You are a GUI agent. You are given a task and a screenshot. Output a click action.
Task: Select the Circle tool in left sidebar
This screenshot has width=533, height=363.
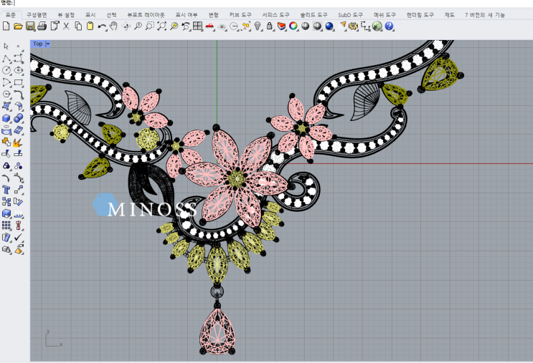click(x=7, y=70)
